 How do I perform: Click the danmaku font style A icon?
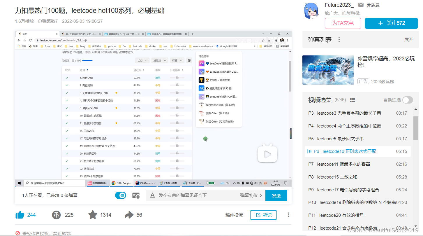click(152, 195)
